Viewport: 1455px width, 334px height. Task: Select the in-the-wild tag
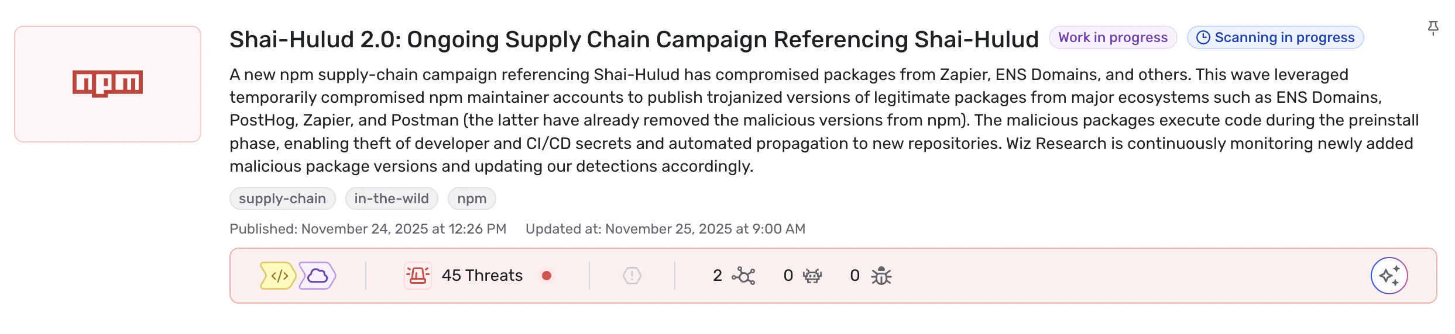(391, 199)
